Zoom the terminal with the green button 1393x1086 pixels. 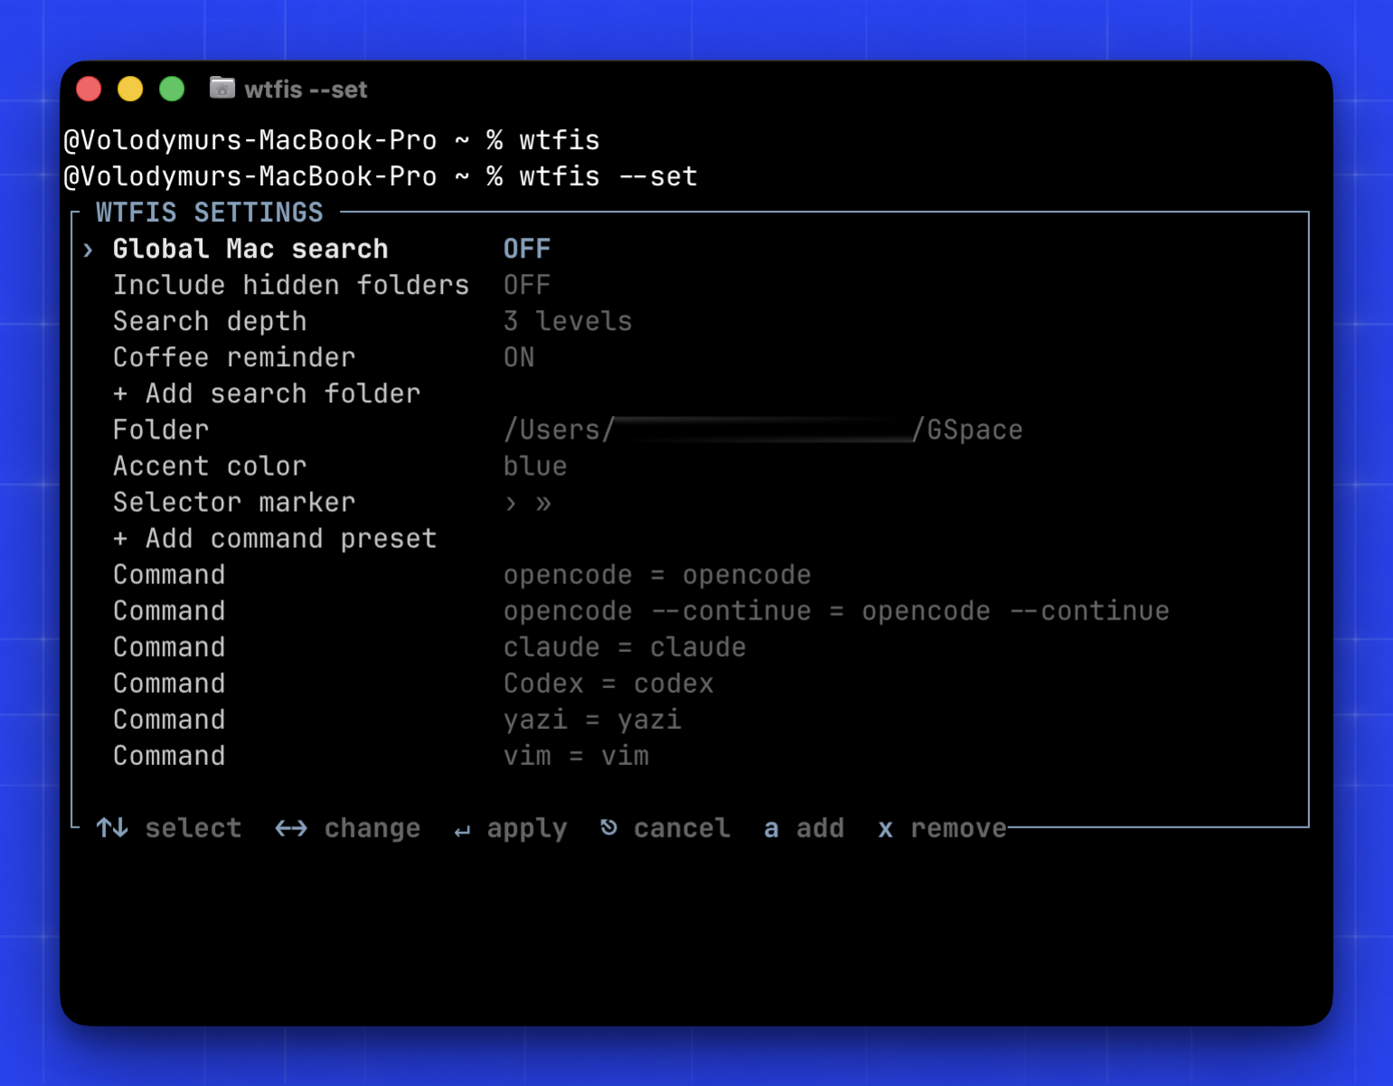point(172,89)
